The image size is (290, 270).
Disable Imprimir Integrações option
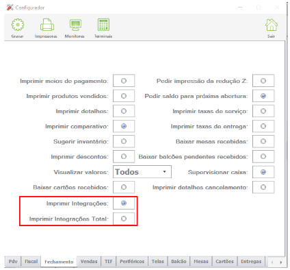(124, 203)
